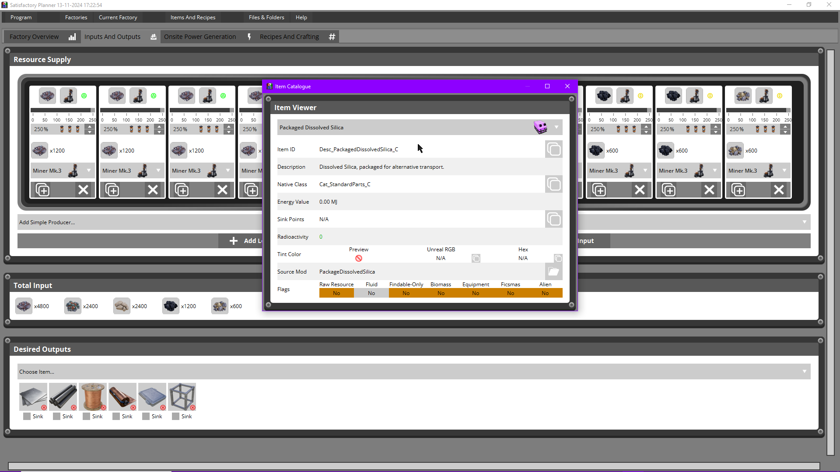
Task: Switch to the Factory Overview tab
Action: (34, 37)
